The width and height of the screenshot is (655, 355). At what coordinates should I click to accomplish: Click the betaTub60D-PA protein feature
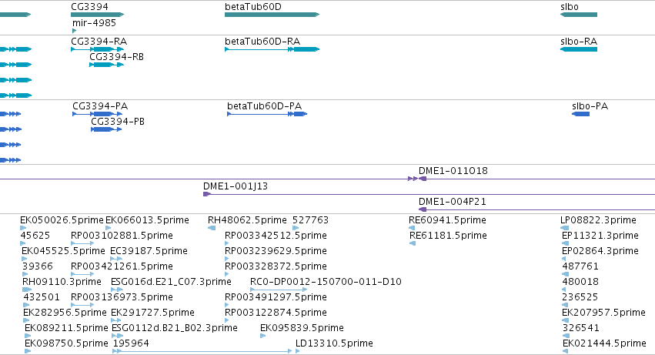pos(267,114)
